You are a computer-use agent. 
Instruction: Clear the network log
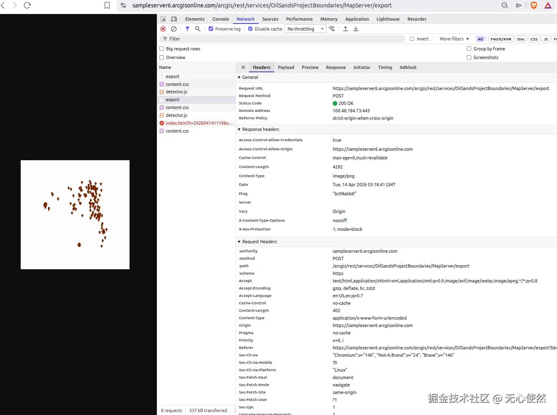174,29
